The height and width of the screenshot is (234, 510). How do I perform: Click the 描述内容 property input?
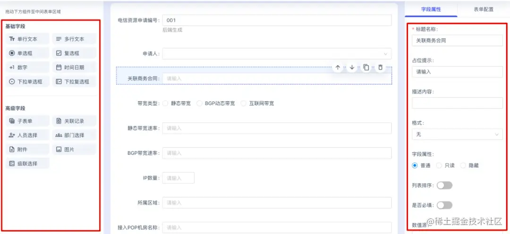point(457,103)
